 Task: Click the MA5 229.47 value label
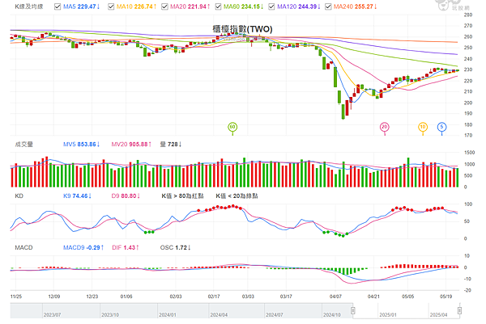click(x=82, y=6)
